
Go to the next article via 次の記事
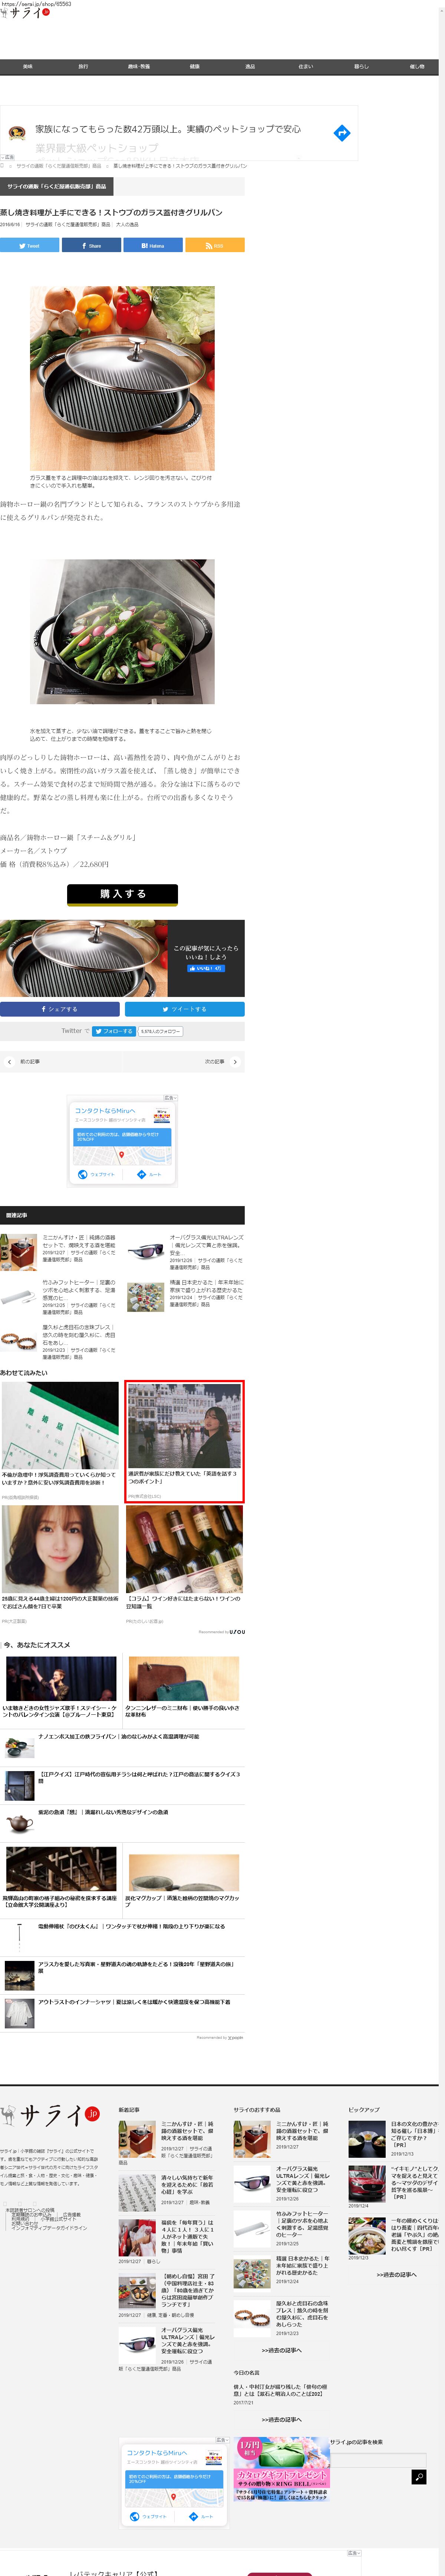tap(220, 1061)
